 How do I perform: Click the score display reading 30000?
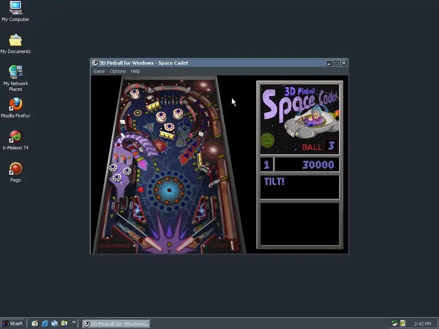[307, 164]
